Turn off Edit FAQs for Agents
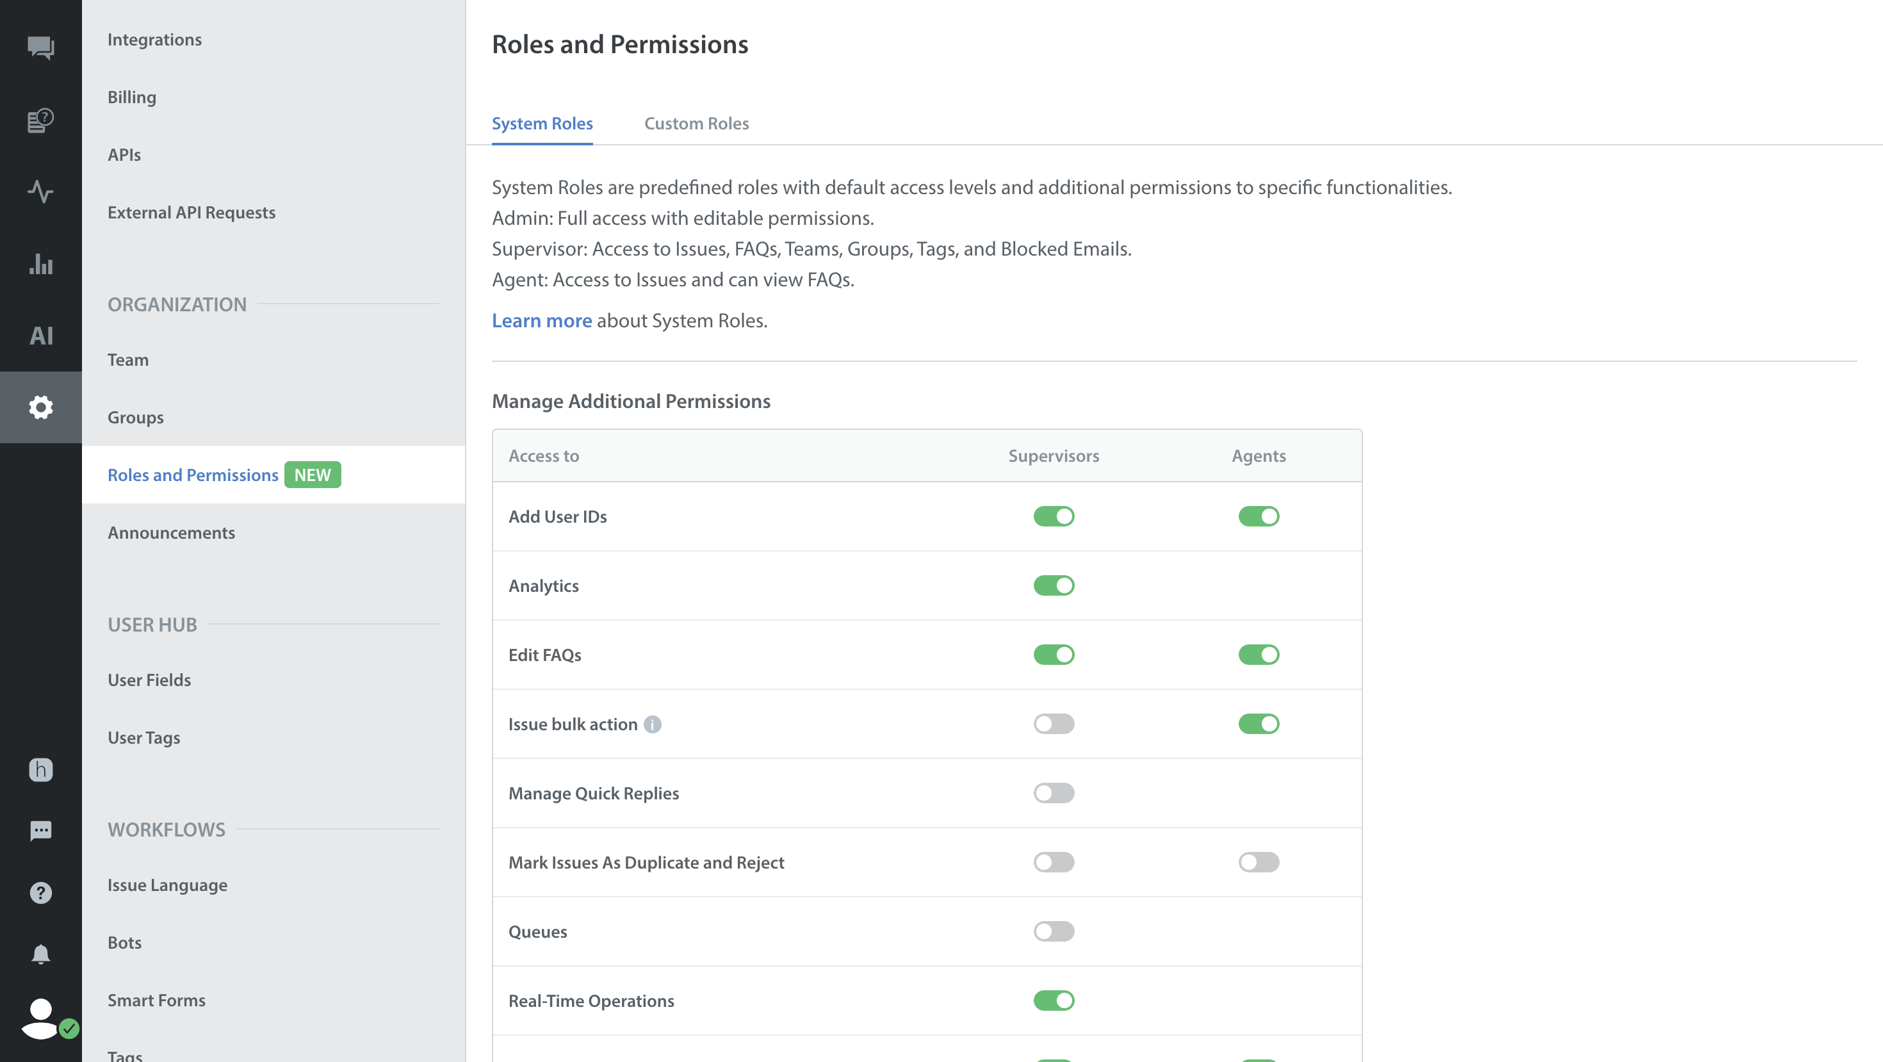The image size is (1883, 1062). pos(1258,655)
